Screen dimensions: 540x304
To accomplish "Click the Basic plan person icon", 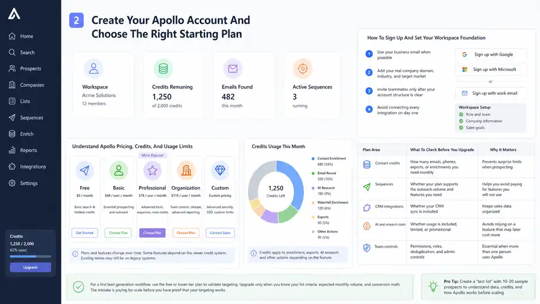I will coord(119,170).
